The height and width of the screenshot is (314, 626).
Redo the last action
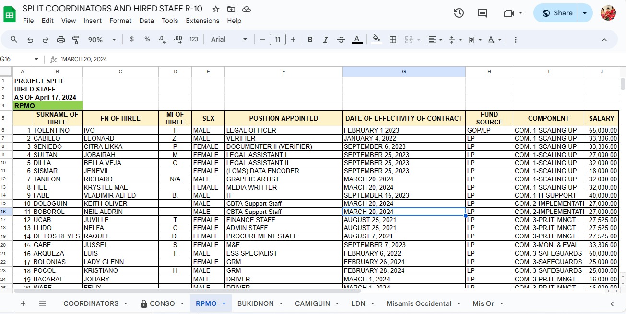point(46,40)
